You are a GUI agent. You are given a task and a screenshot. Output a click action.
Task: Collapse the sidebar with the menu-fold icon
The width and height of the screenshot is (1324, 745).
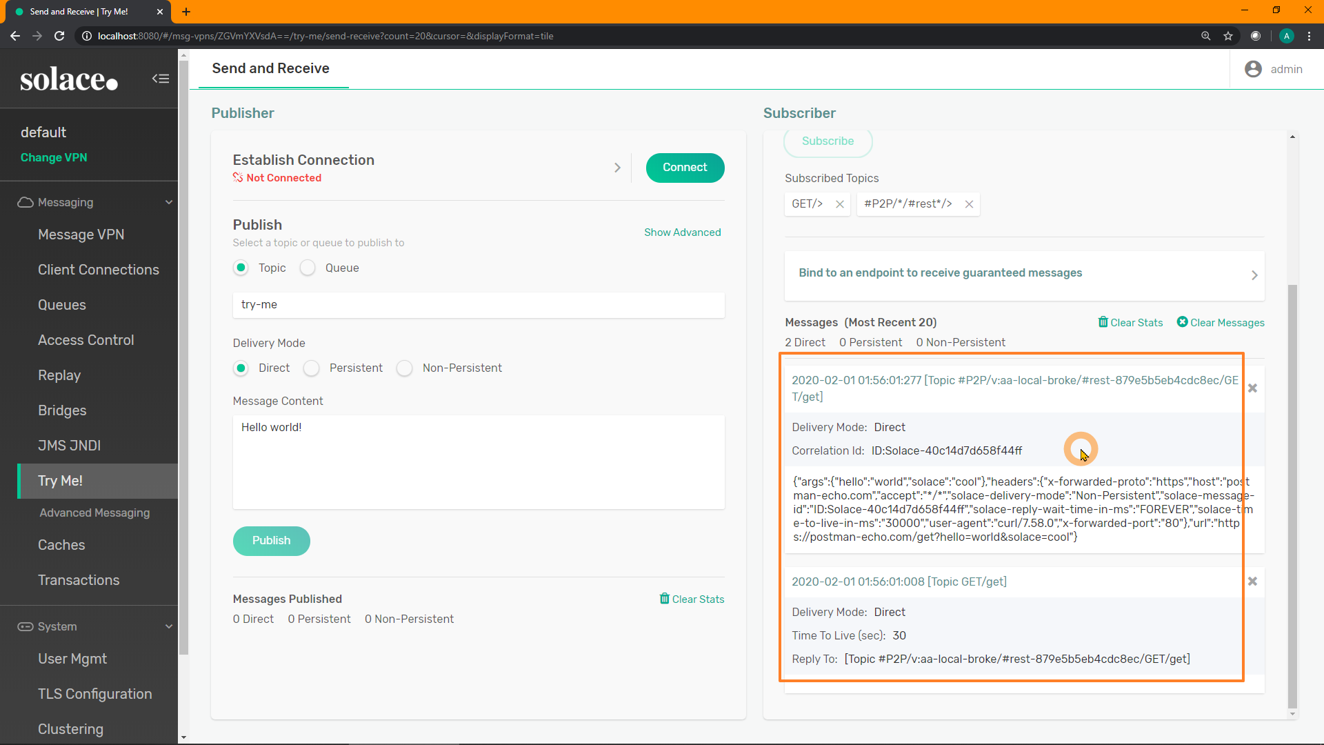161,79
